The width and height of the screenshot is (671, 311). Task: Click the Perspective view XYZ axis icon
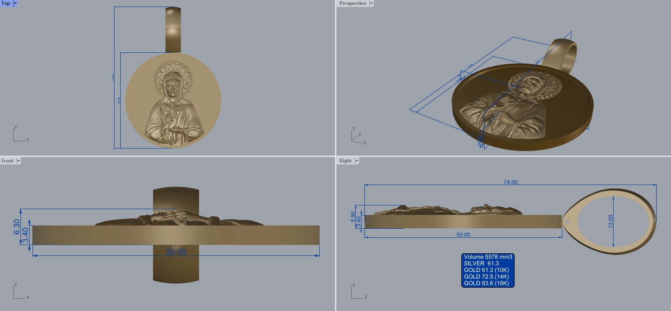(x=358, y=136)
